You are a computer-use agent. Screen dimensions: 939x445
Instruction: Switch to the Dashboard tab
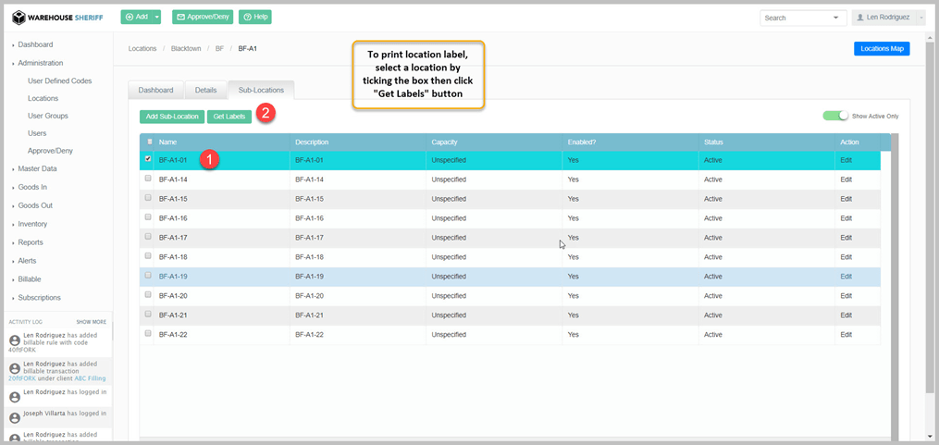coord(155,90)
